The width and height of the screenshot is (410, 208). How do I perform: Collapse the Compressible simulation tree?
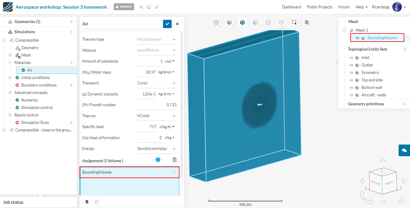pos(4,40)
